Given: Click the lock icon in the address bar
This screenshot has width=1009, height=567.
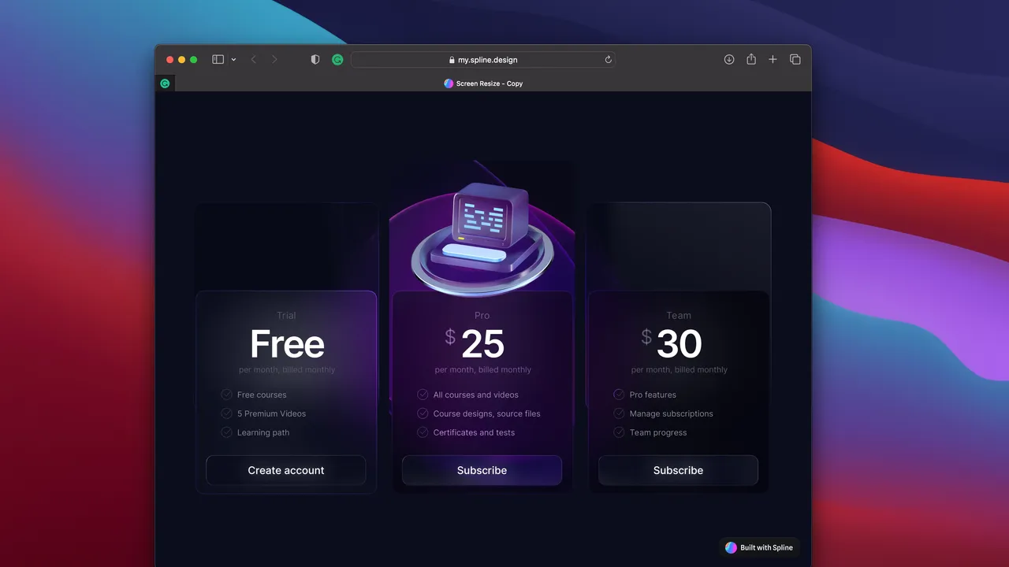Looking at the screenshot, I should [452, 60].
